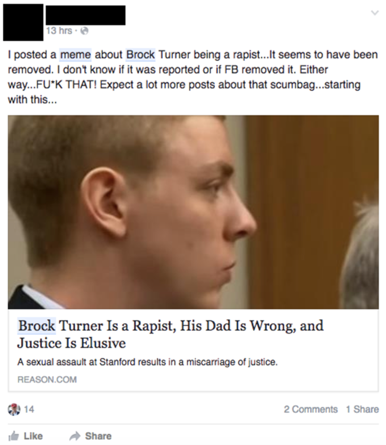Image resolution: width=386 pixels, height=445 pixels.
Task: Click the redacted poster name
Action: [x=85, y=15]
